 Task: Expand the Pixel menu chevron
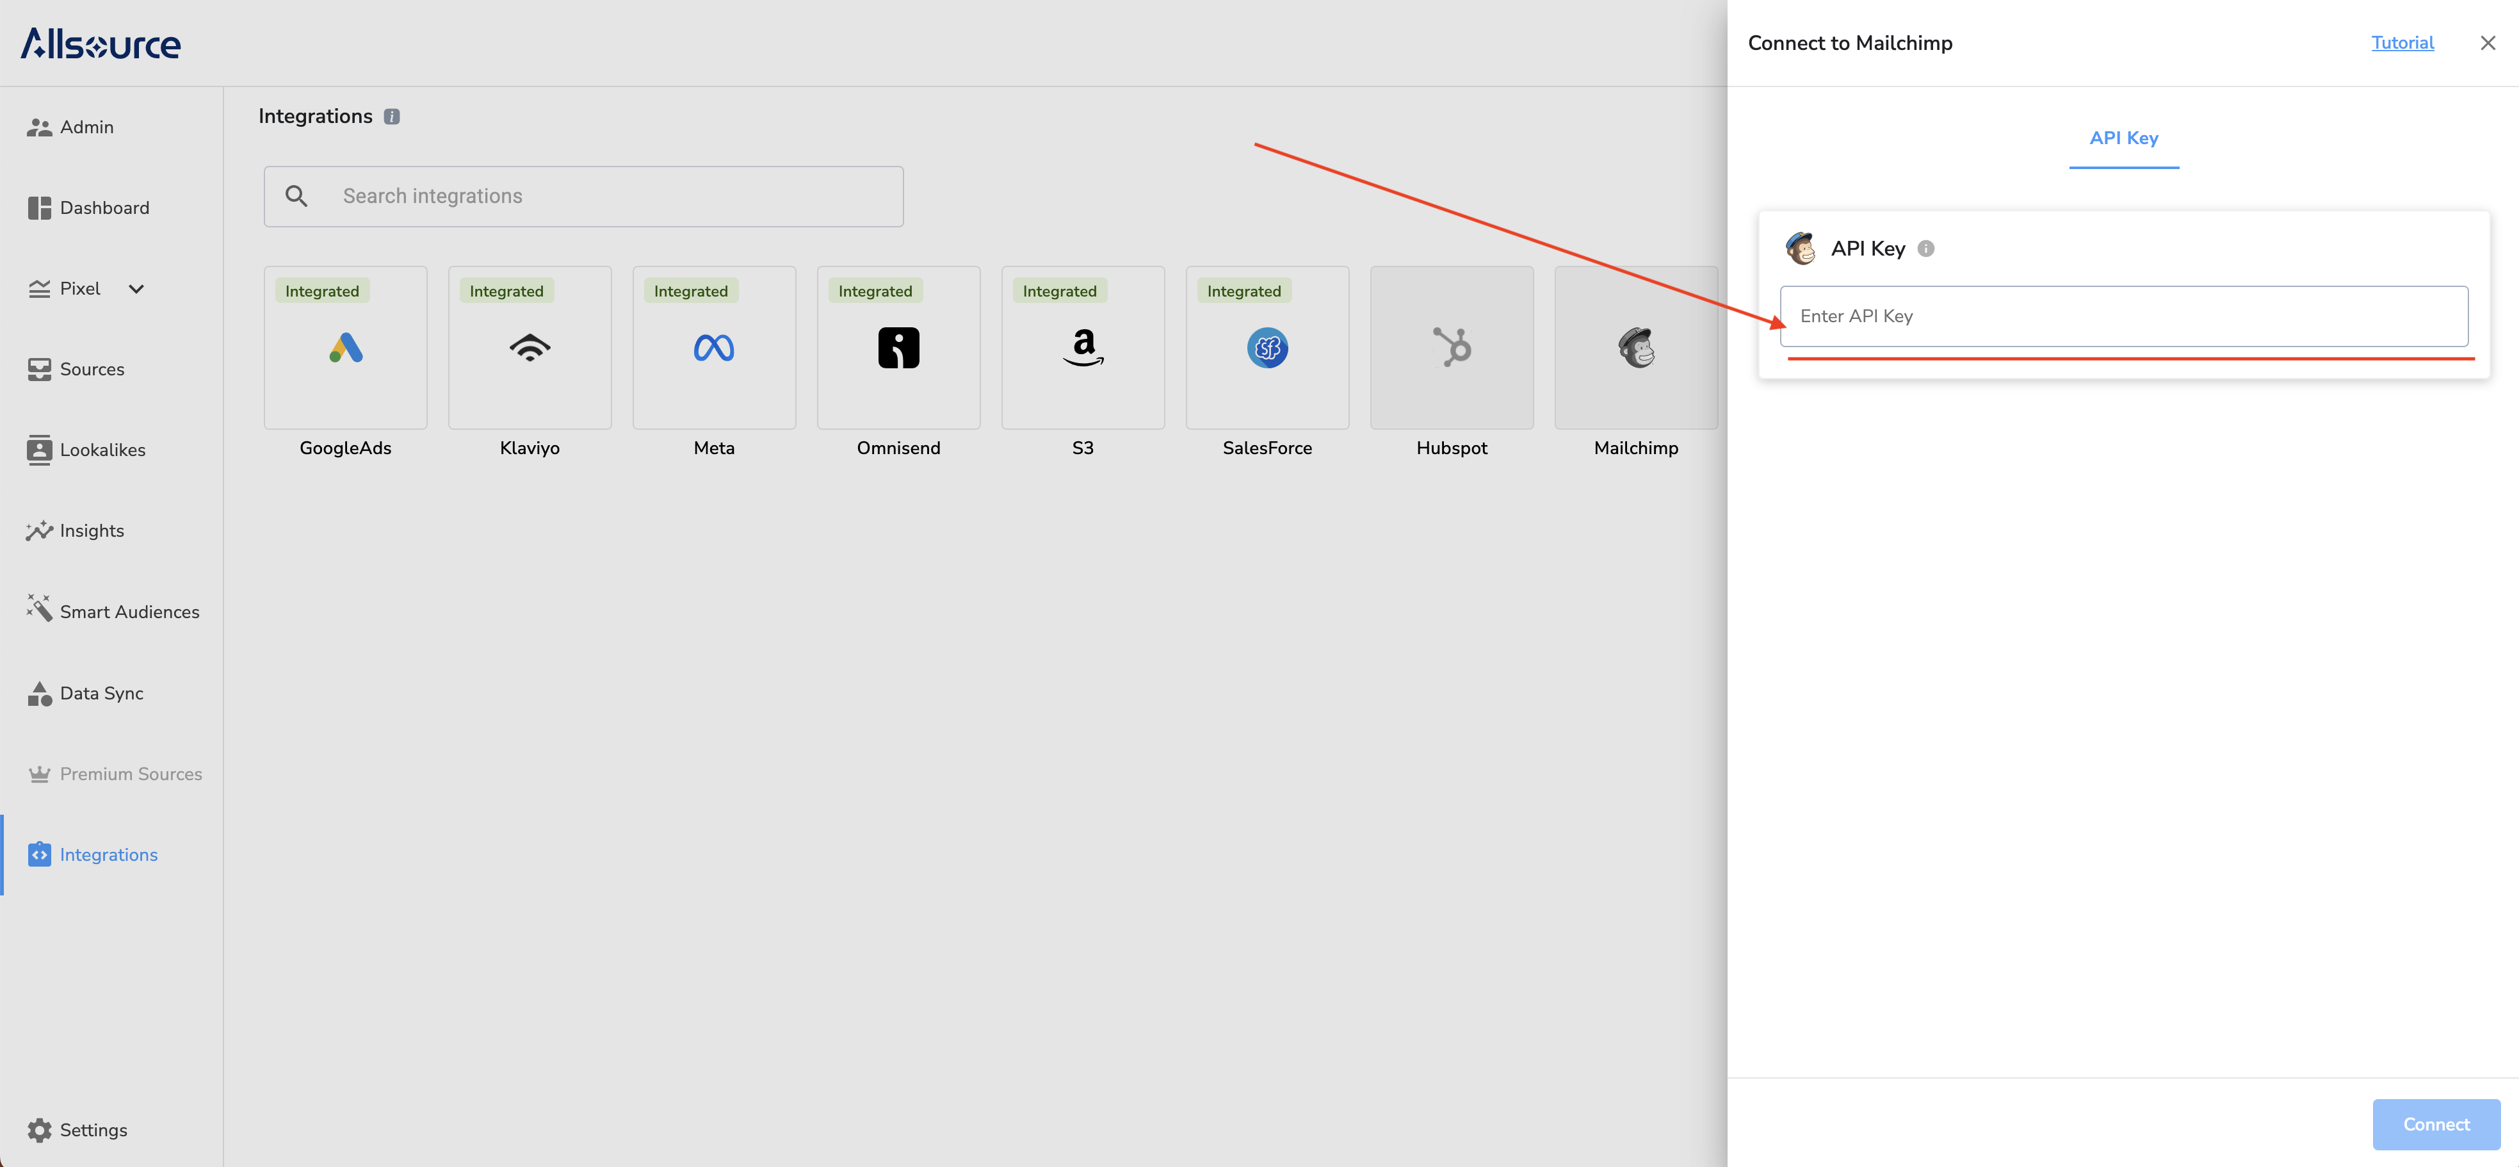136,289
